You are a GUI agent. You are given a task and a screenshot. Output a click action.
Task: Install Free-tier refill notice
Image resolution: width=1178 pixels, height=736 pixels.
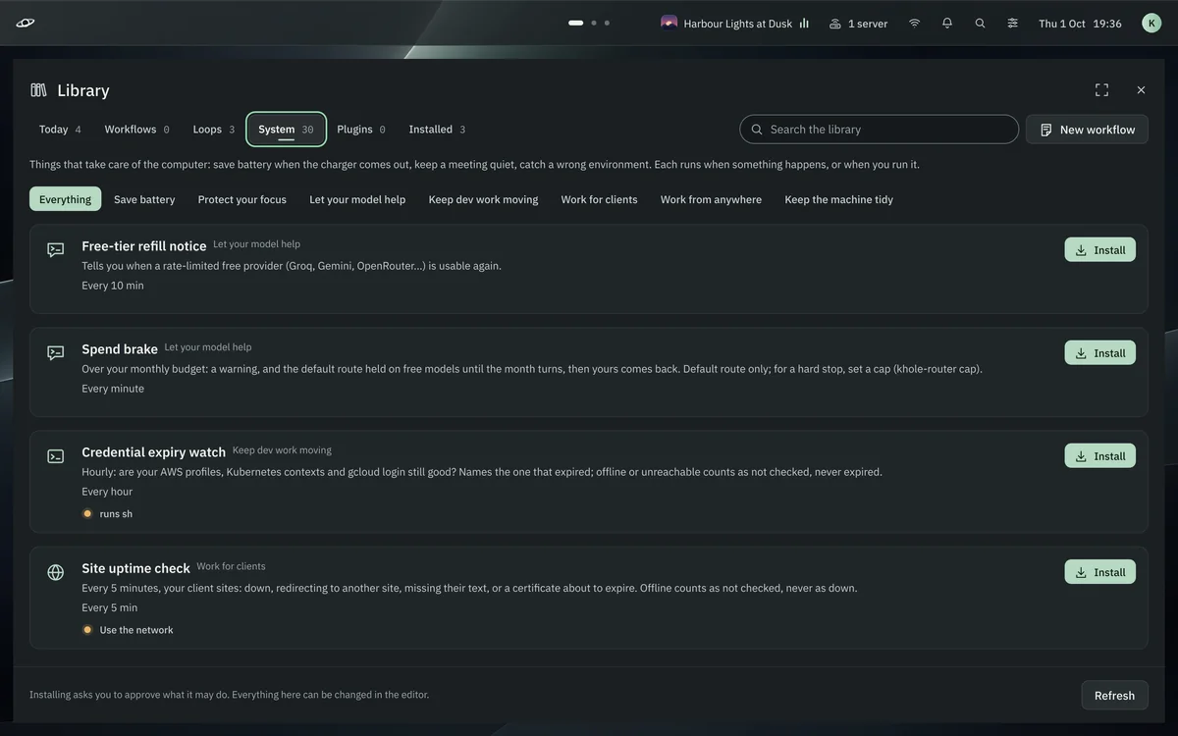[1099, 249]
